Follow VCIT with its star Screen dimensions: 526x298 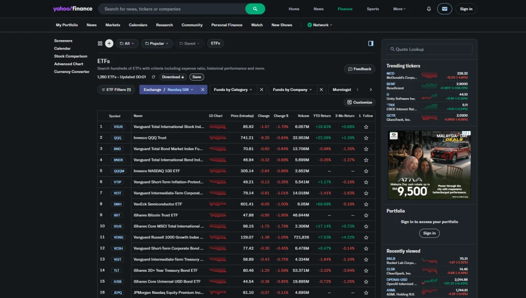(x=366, y=193)
